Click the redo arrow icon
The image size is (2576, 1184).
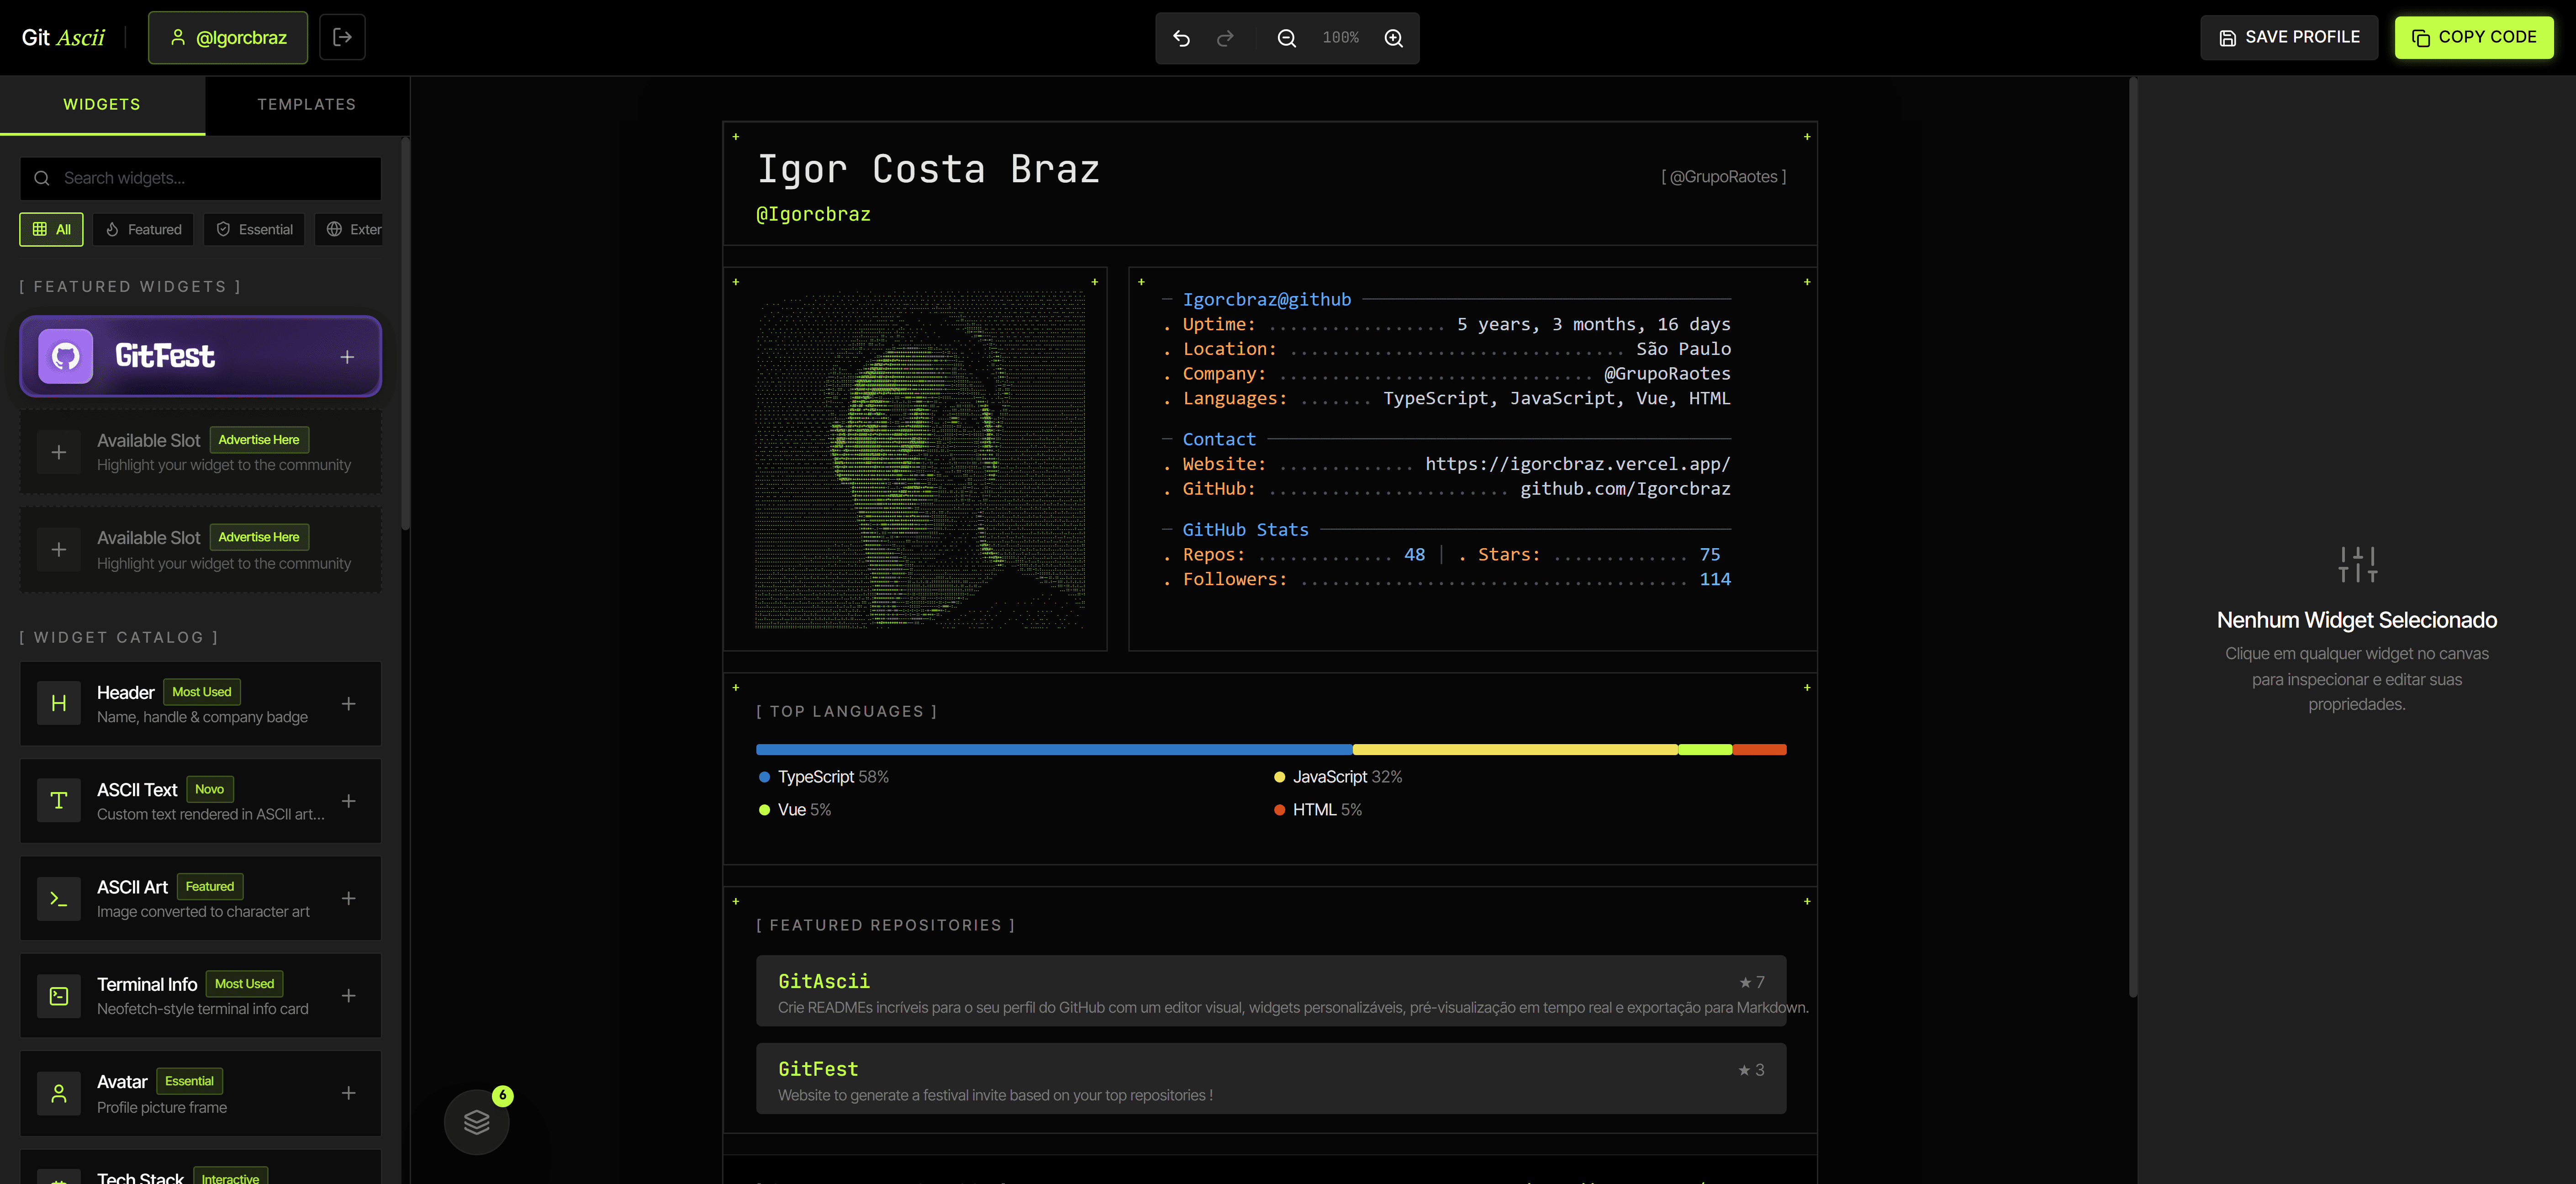coord(1225,38)
